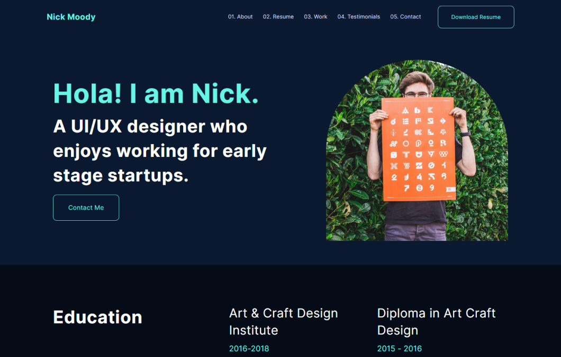Click the Nick Moody site logo
Viewport: 561px width, 357px height.
[x=71, y=17]
